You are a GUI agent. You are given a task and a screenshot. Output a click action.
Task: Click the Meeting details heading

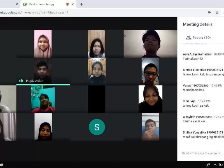[x=198, y=24]
